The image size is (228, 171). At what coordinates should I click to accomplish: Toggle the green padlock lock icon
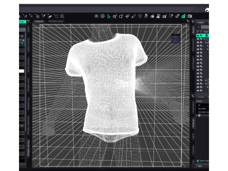tap(183, 16)
